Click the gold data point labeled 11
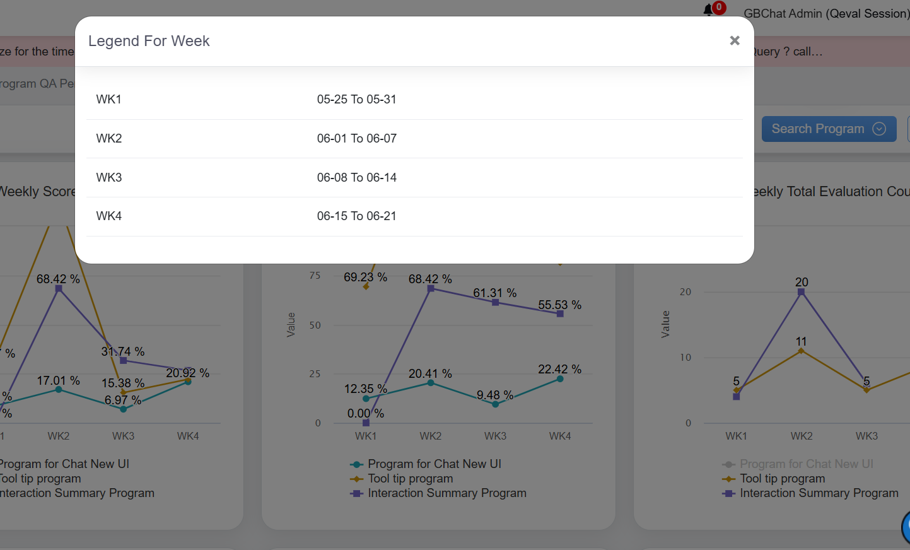This screenshot has width=910, height=550. pos(801,351)
